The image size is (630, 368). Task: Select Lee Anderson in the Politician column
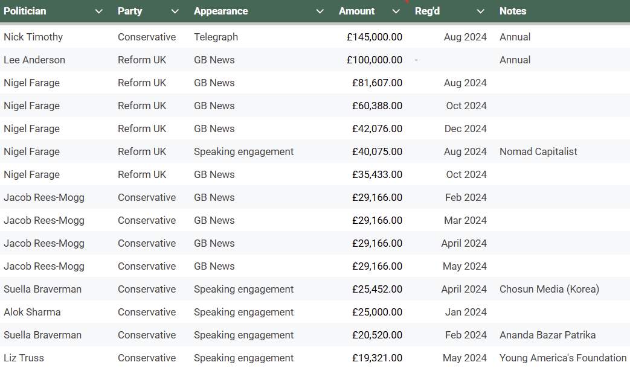coord(34,60)
